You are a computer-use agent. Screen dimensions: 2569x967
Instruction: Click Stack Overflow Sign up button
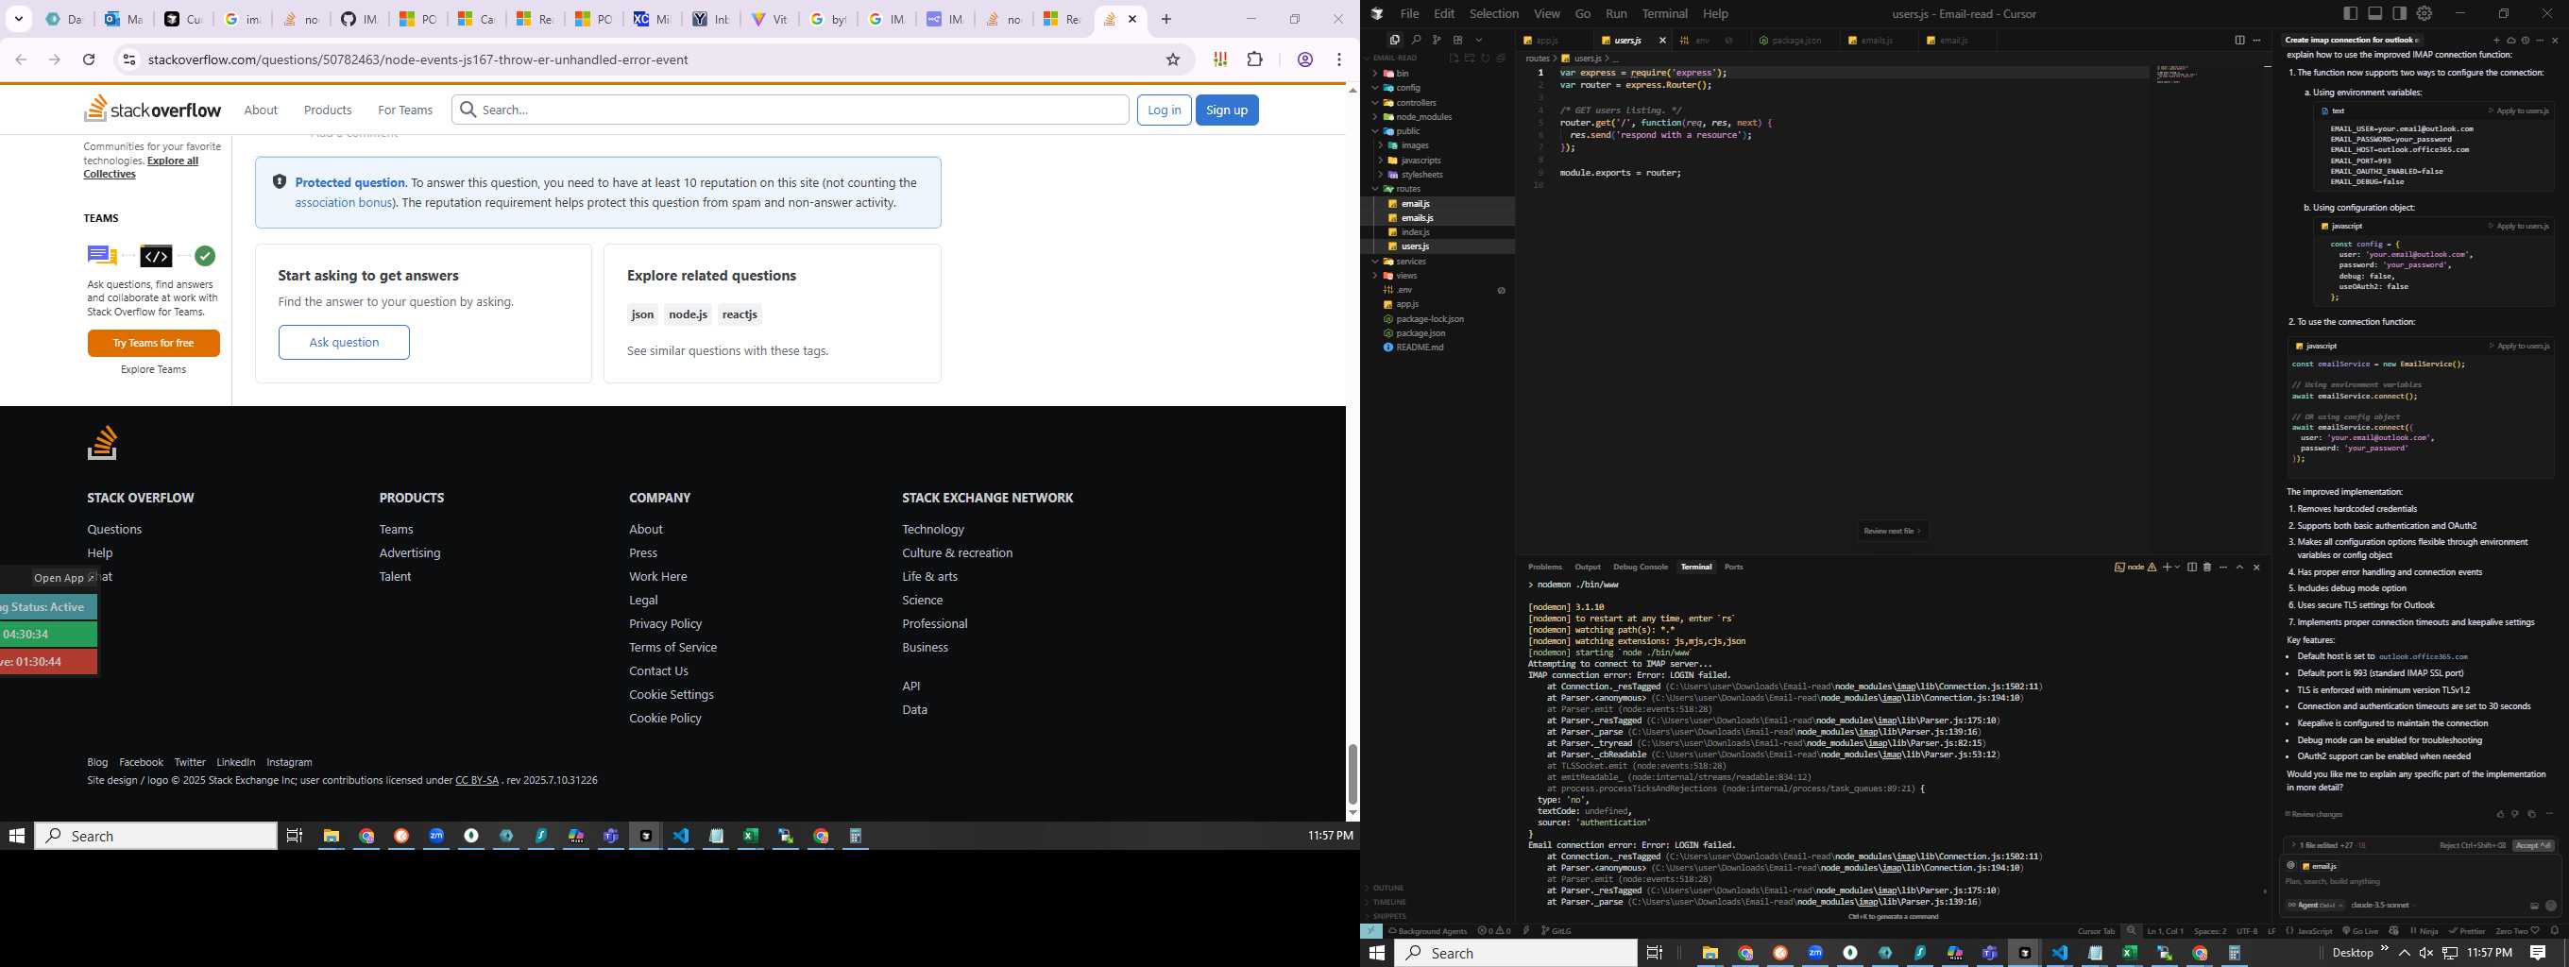[1227, 110]
